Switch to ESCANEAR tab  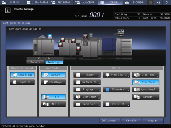135,2
